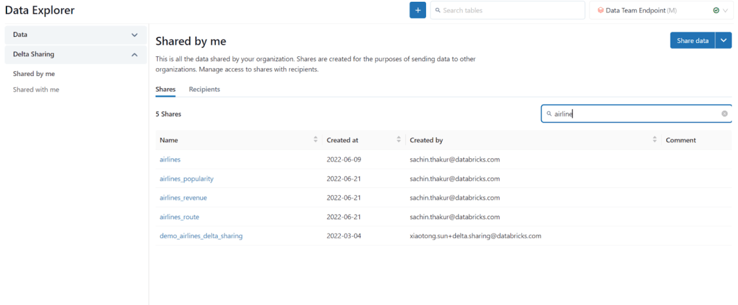Switch to the Recipients tab

204,89
